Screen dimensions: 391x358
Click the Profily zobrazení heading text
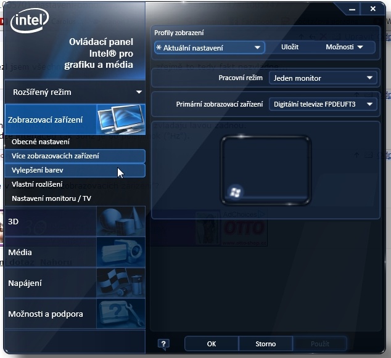tap(179, 33)
